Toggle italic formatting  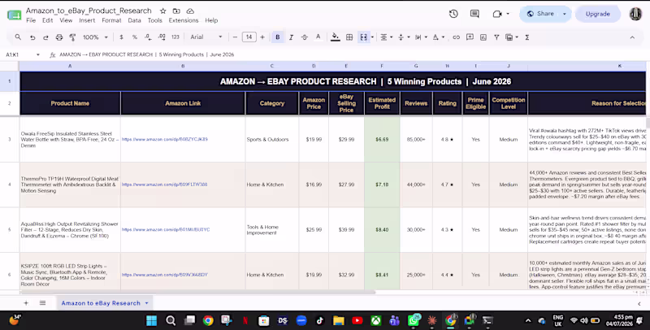coord(291,37)
